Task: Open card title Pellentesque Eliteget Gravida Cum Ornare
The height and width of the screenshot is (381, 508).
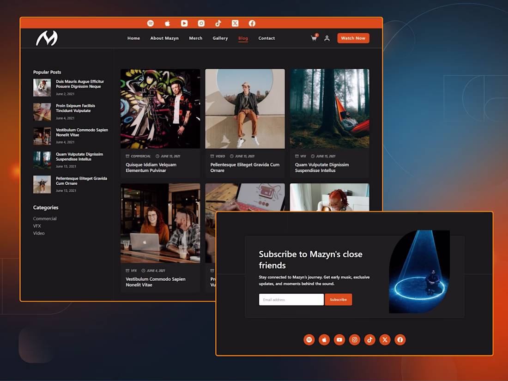Action: [x=245, y=168]
